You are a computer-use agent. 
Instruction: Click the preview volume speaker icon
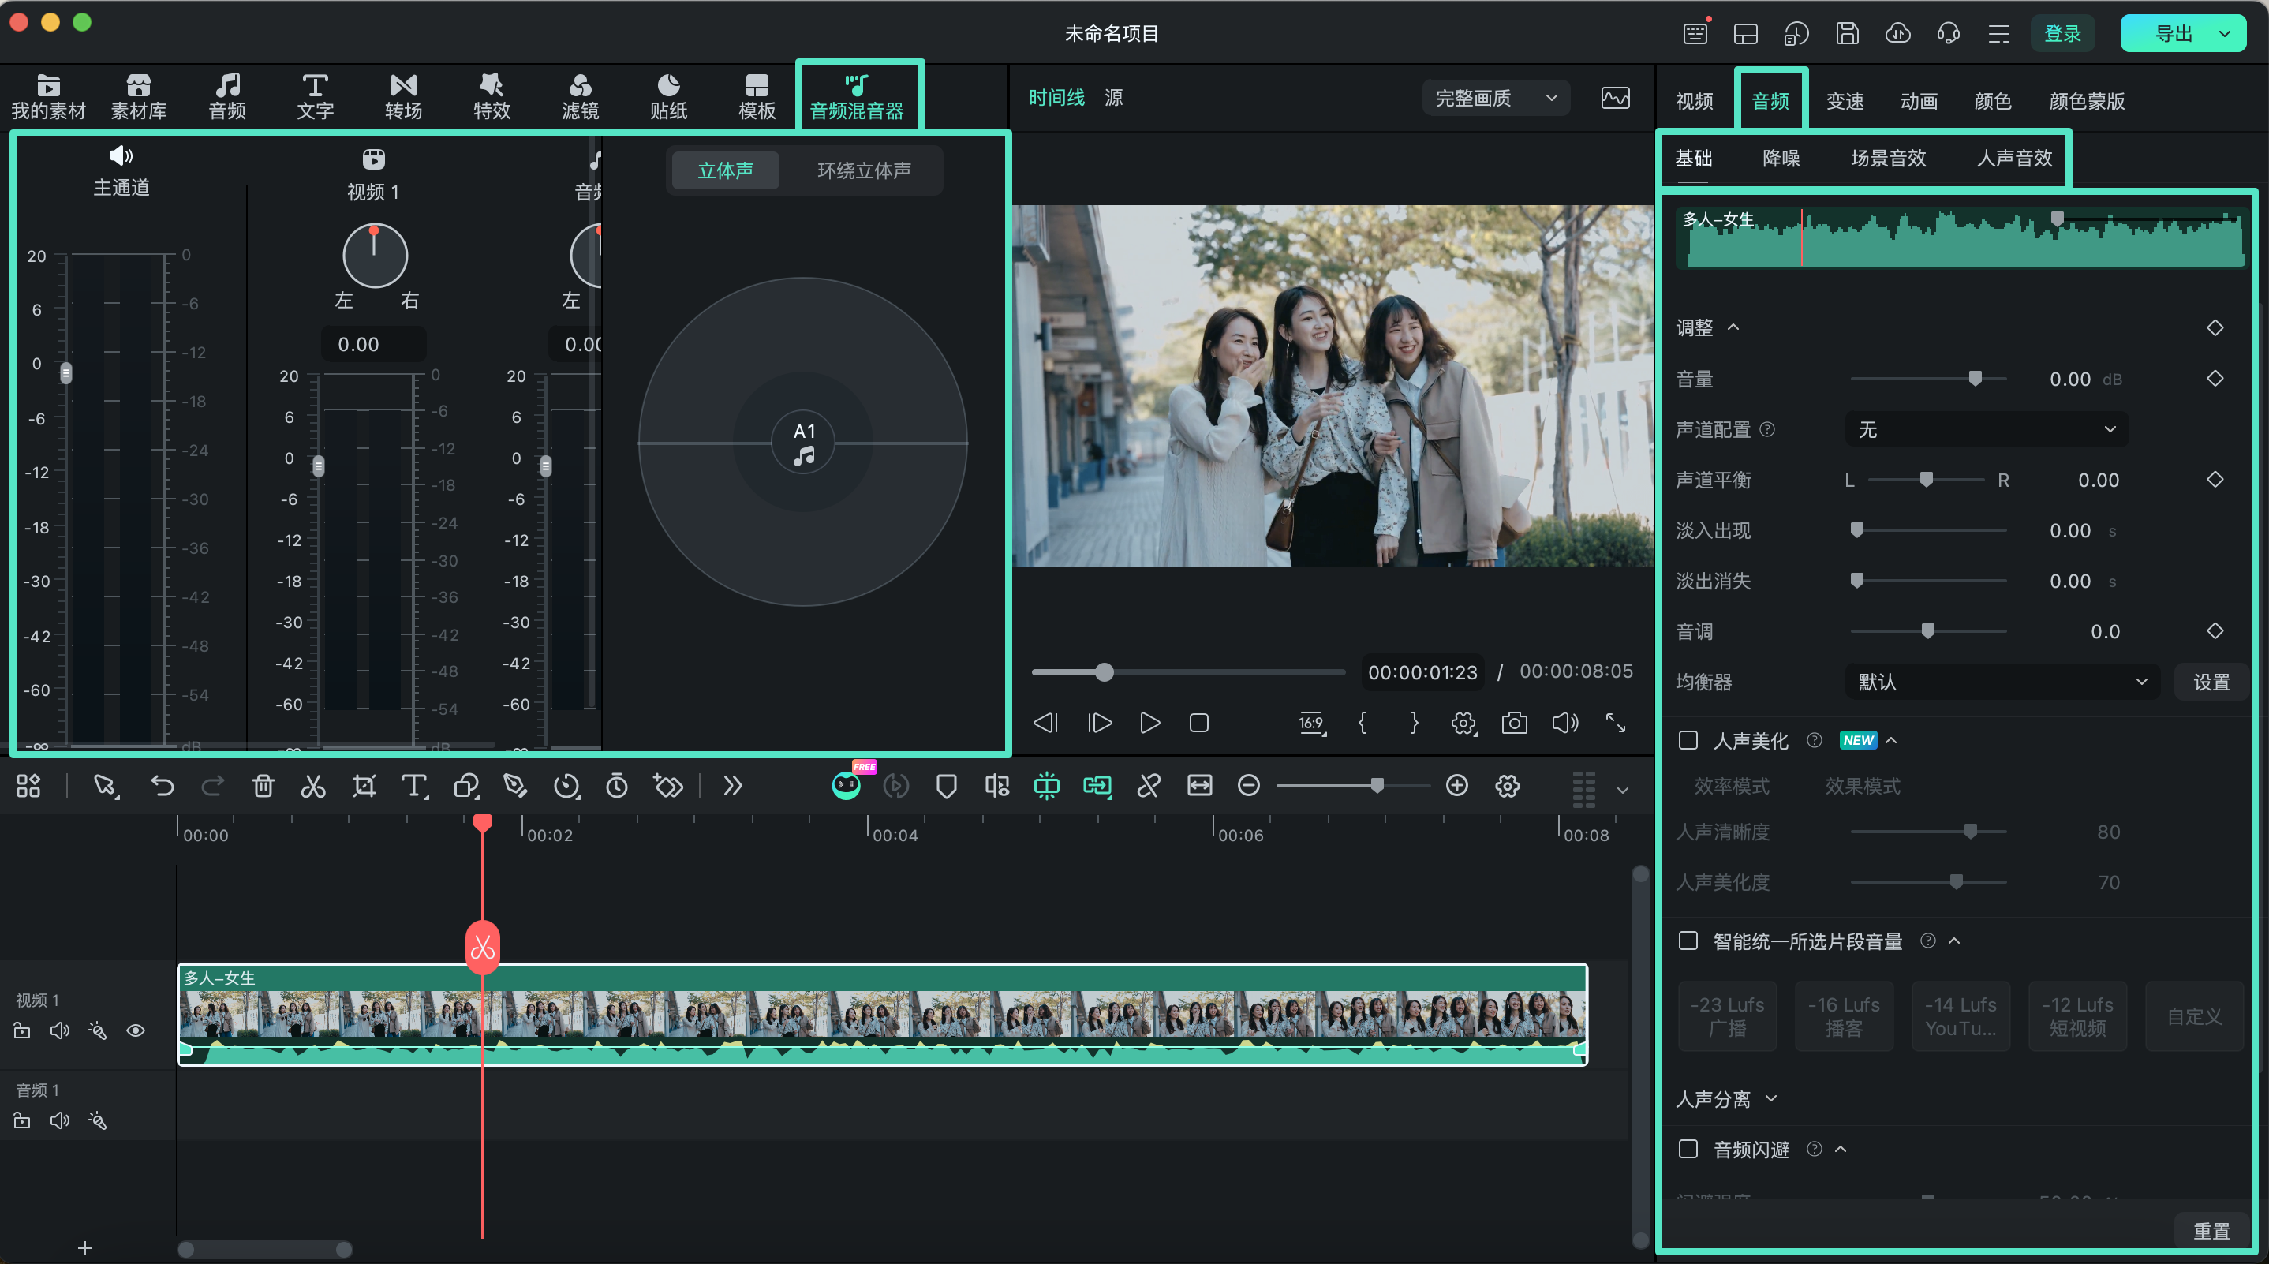coord(1565,724)
